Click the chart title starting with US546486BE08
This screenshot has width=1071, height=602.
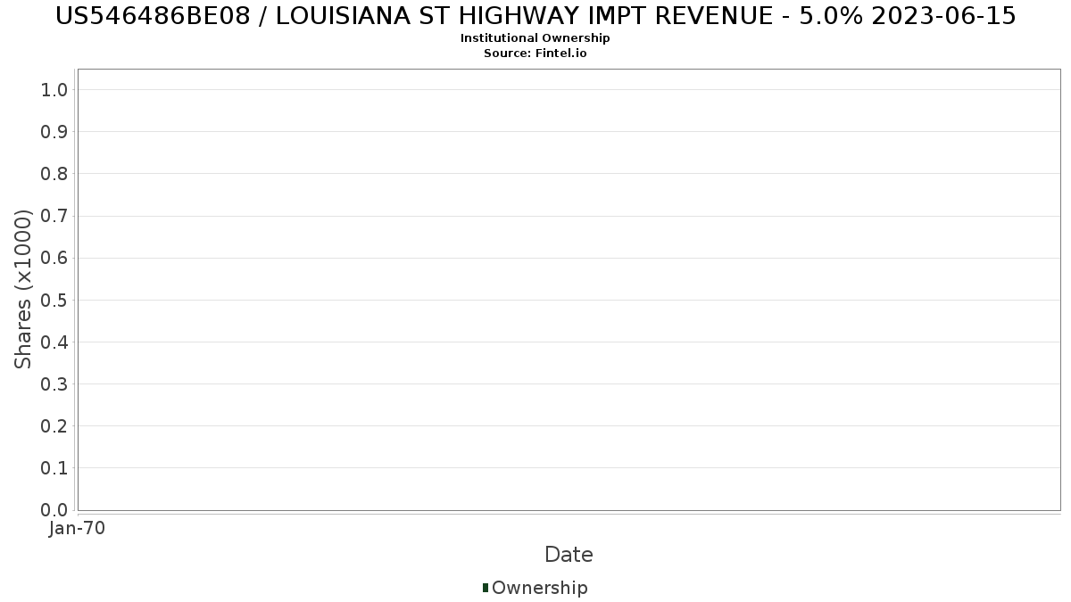[535, 16]
